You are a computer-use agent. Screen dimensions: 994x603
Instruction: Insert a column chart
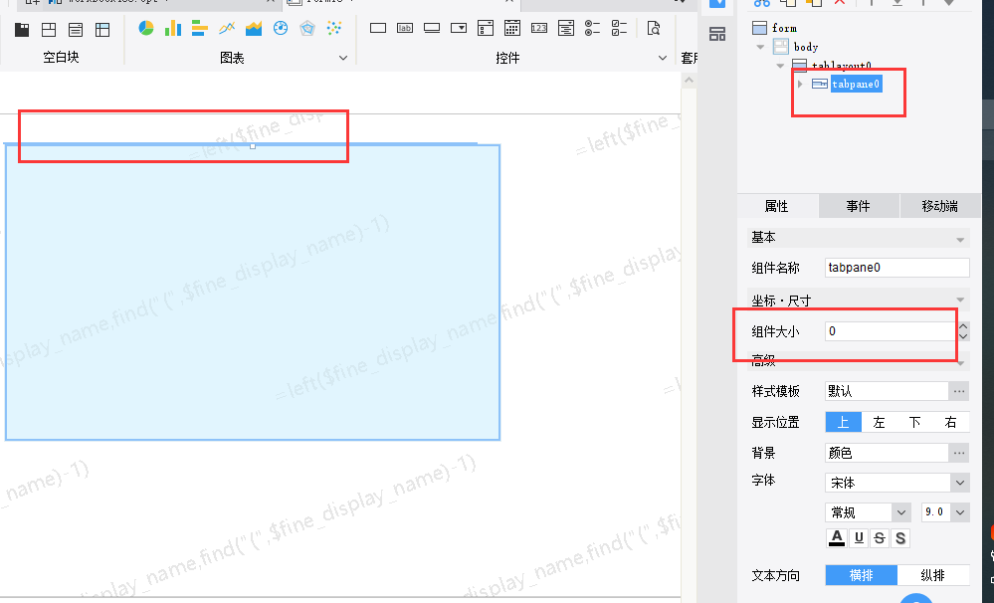point(173,28)
